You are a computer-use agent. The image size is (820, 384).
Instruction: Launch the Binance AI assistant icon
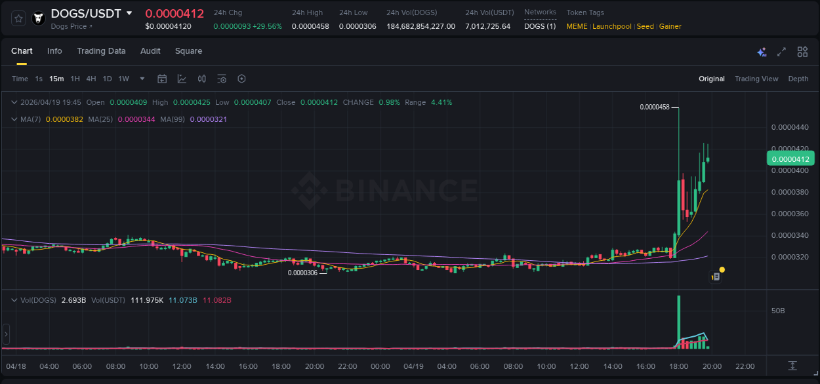pos(761,51)
